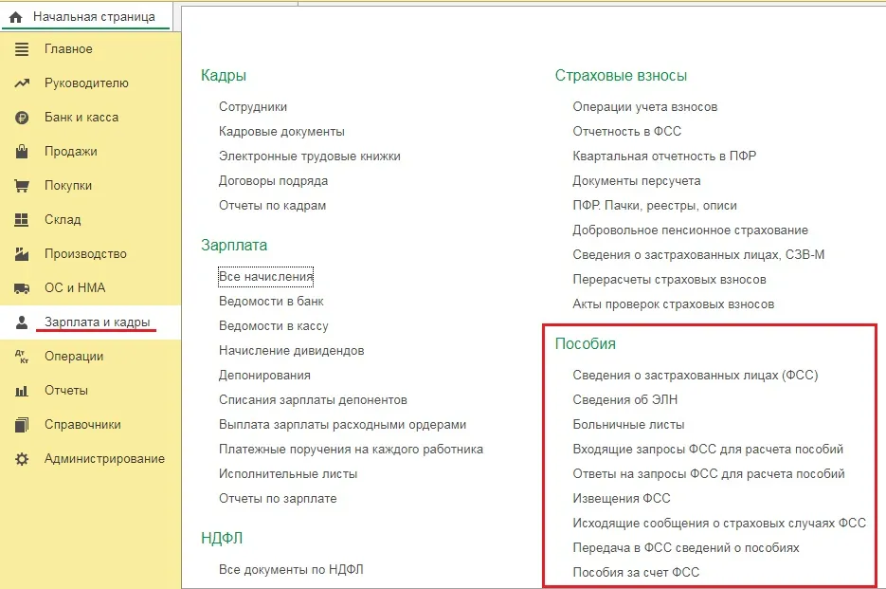Open the Начальная страница tab
Screen dimensions: 886x589
coord(87,17)
